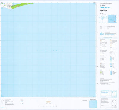
Task: Click the orange text above the scale bar
Action: coord(48,102)
